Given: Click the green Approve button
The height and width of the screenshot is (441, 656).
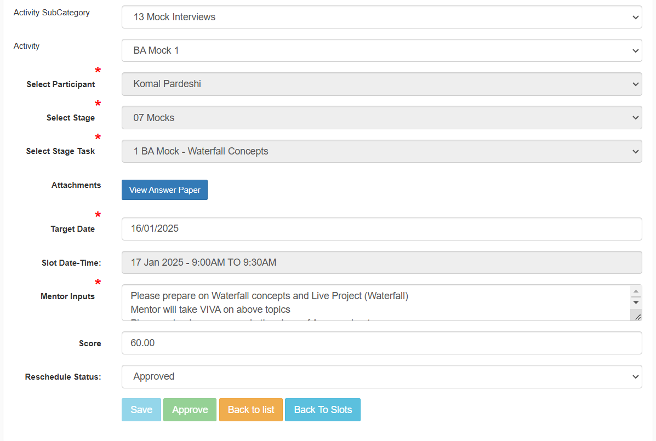Looking at the screenshot, I should coord(190,410).
